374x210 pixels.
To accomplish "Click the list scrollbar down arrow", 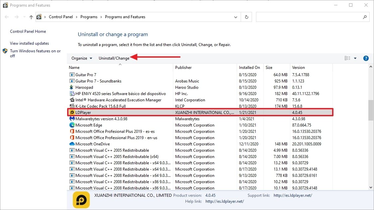I will tap(371, 187).
